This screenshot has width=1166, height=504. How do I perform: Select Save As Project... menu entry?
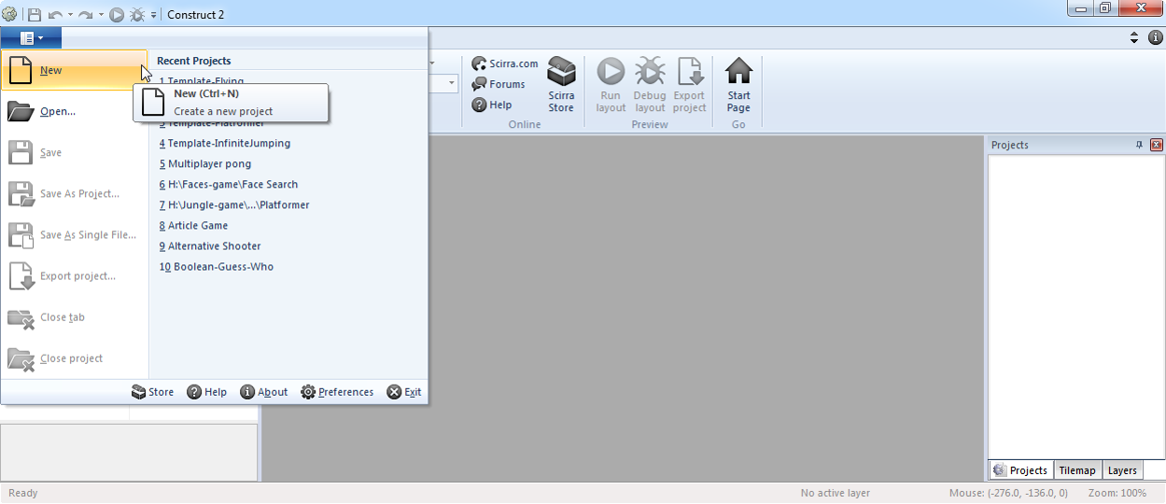[x=75, y=193]
